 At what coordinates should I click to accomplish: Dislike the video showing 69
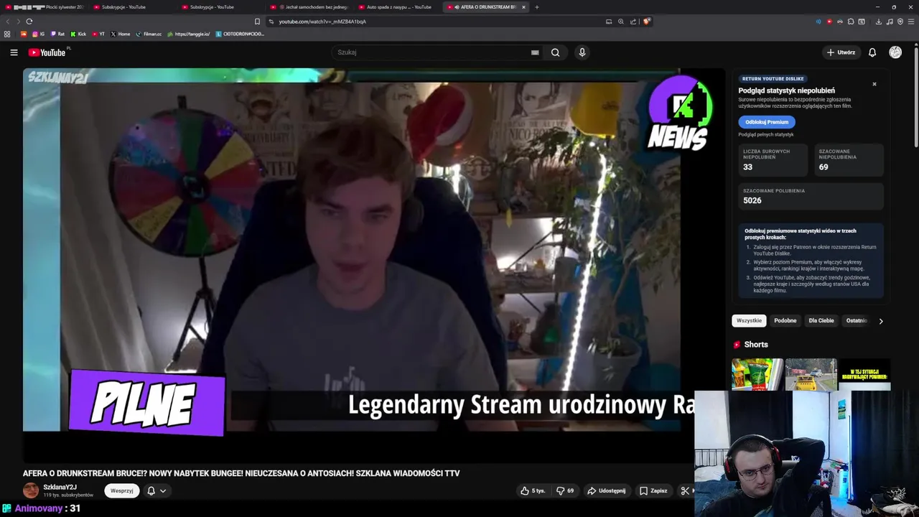(x=565, y=491)
